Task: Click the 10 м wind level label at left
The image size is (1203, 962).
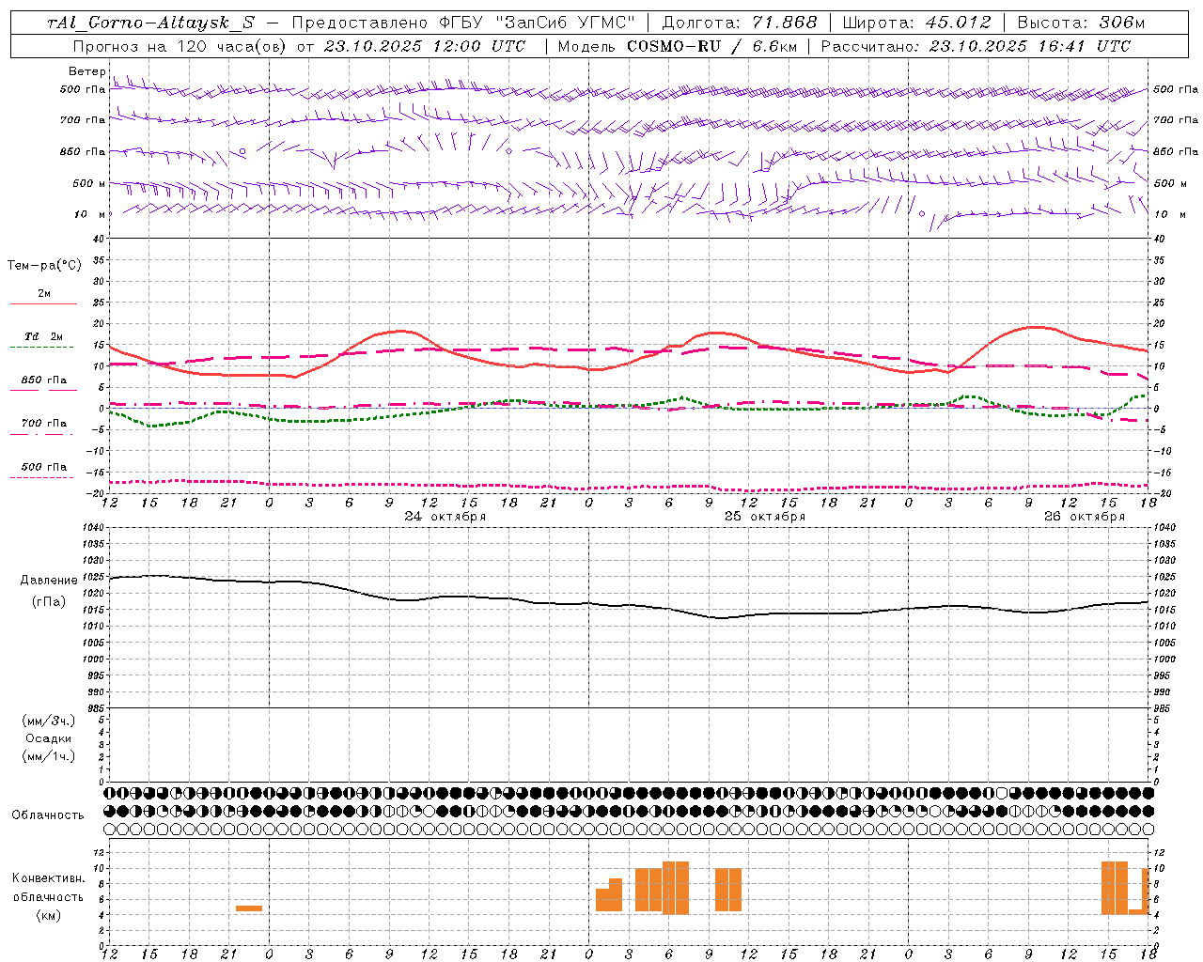Action: pyautogui.click(x=89, y=214)
